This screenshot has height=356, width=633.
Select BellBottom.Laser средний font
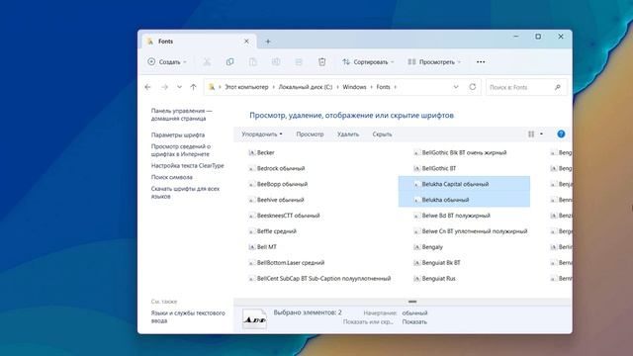286,263
